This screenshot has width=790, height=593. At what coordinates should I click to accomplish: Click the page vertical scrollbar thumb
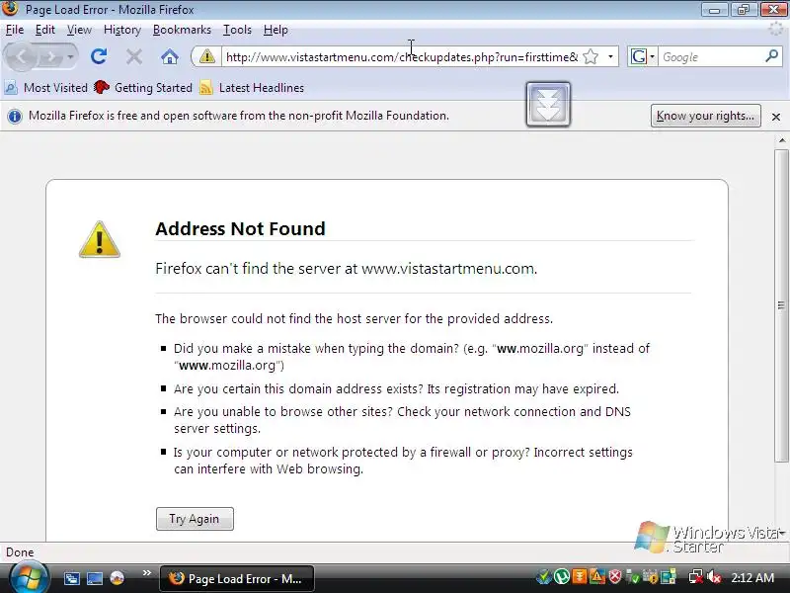coord(781,305)
